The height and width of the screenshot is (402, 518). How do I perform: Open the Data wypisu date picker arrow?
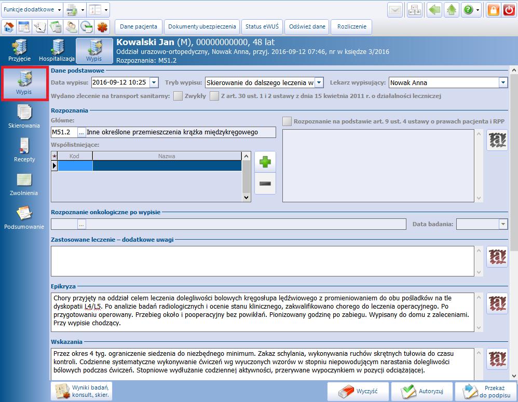tap(154, 82)
